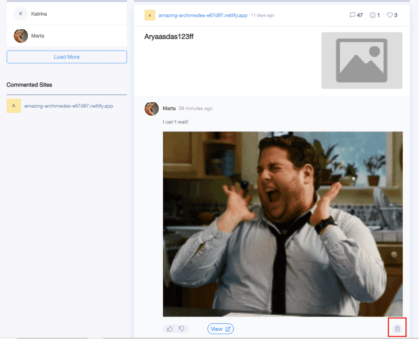Click the Load More button
Viewport: 419px width, 339px height.
pos(67,57)
